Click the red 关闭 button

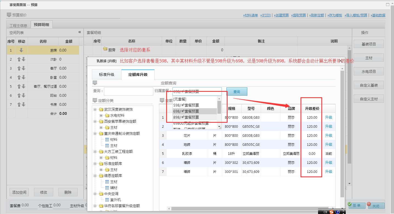[376, 206]
